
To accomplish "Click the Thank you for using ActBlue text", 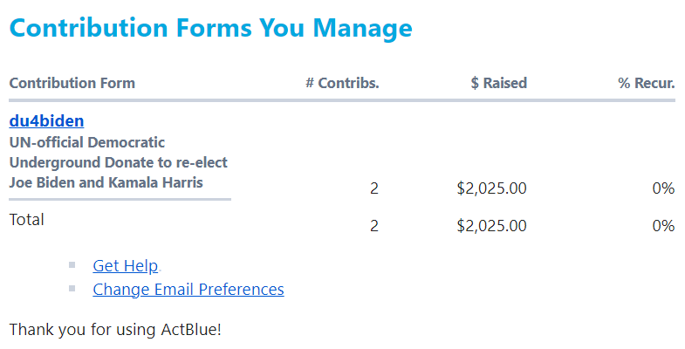I will pos(115,330).
